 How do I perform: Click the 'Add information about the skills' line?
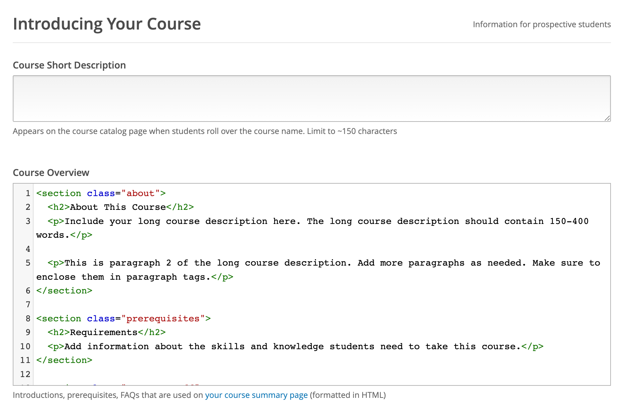click(x=295, y=347)
